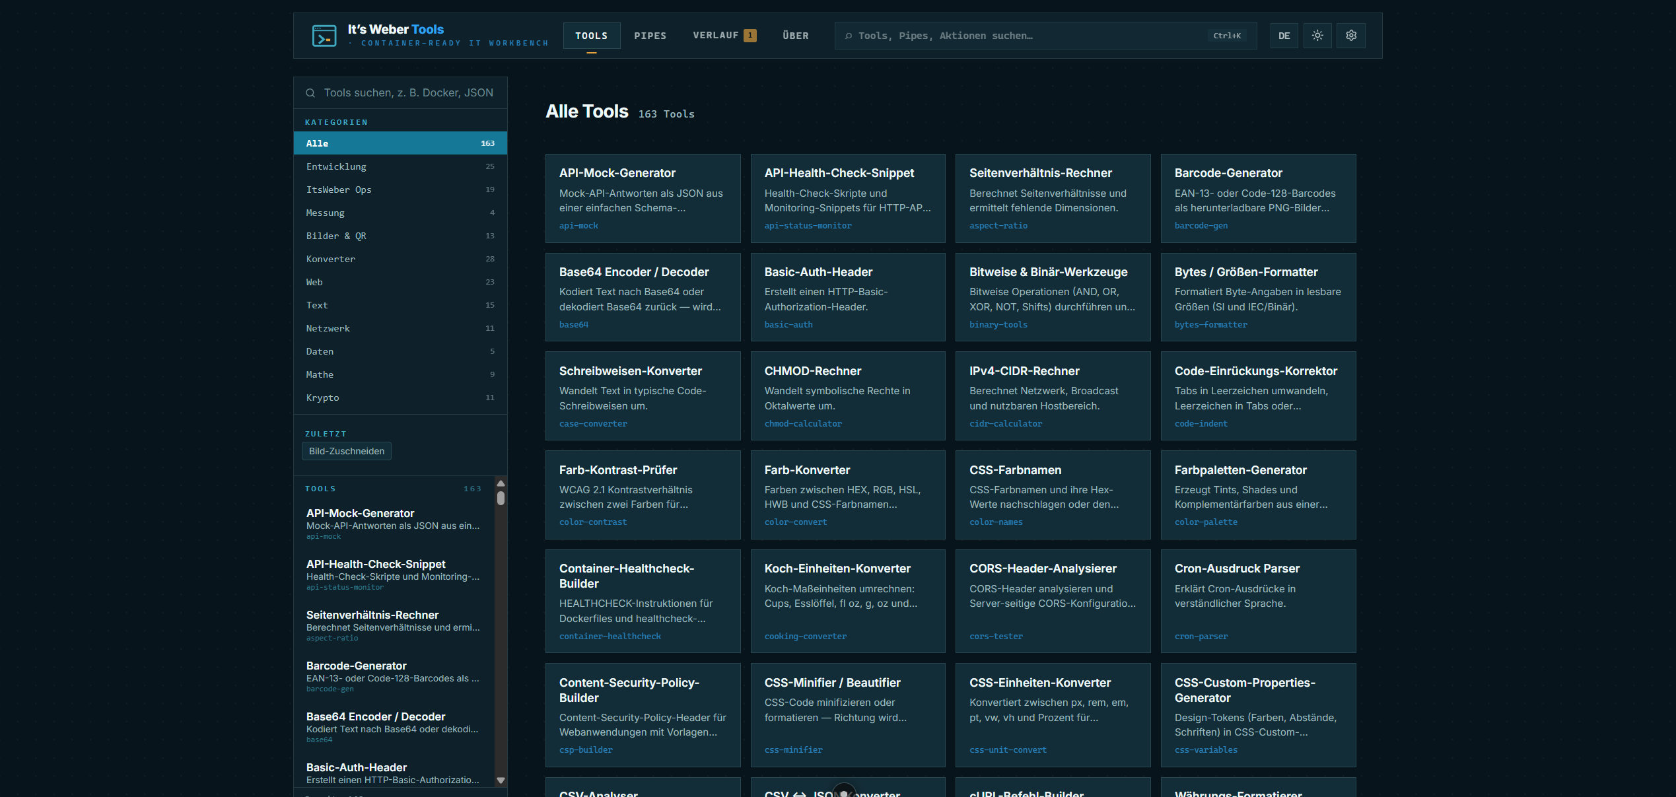
Task: Open the Farb-Kontrast-Prüfer card
Action: tap(643, 495)
